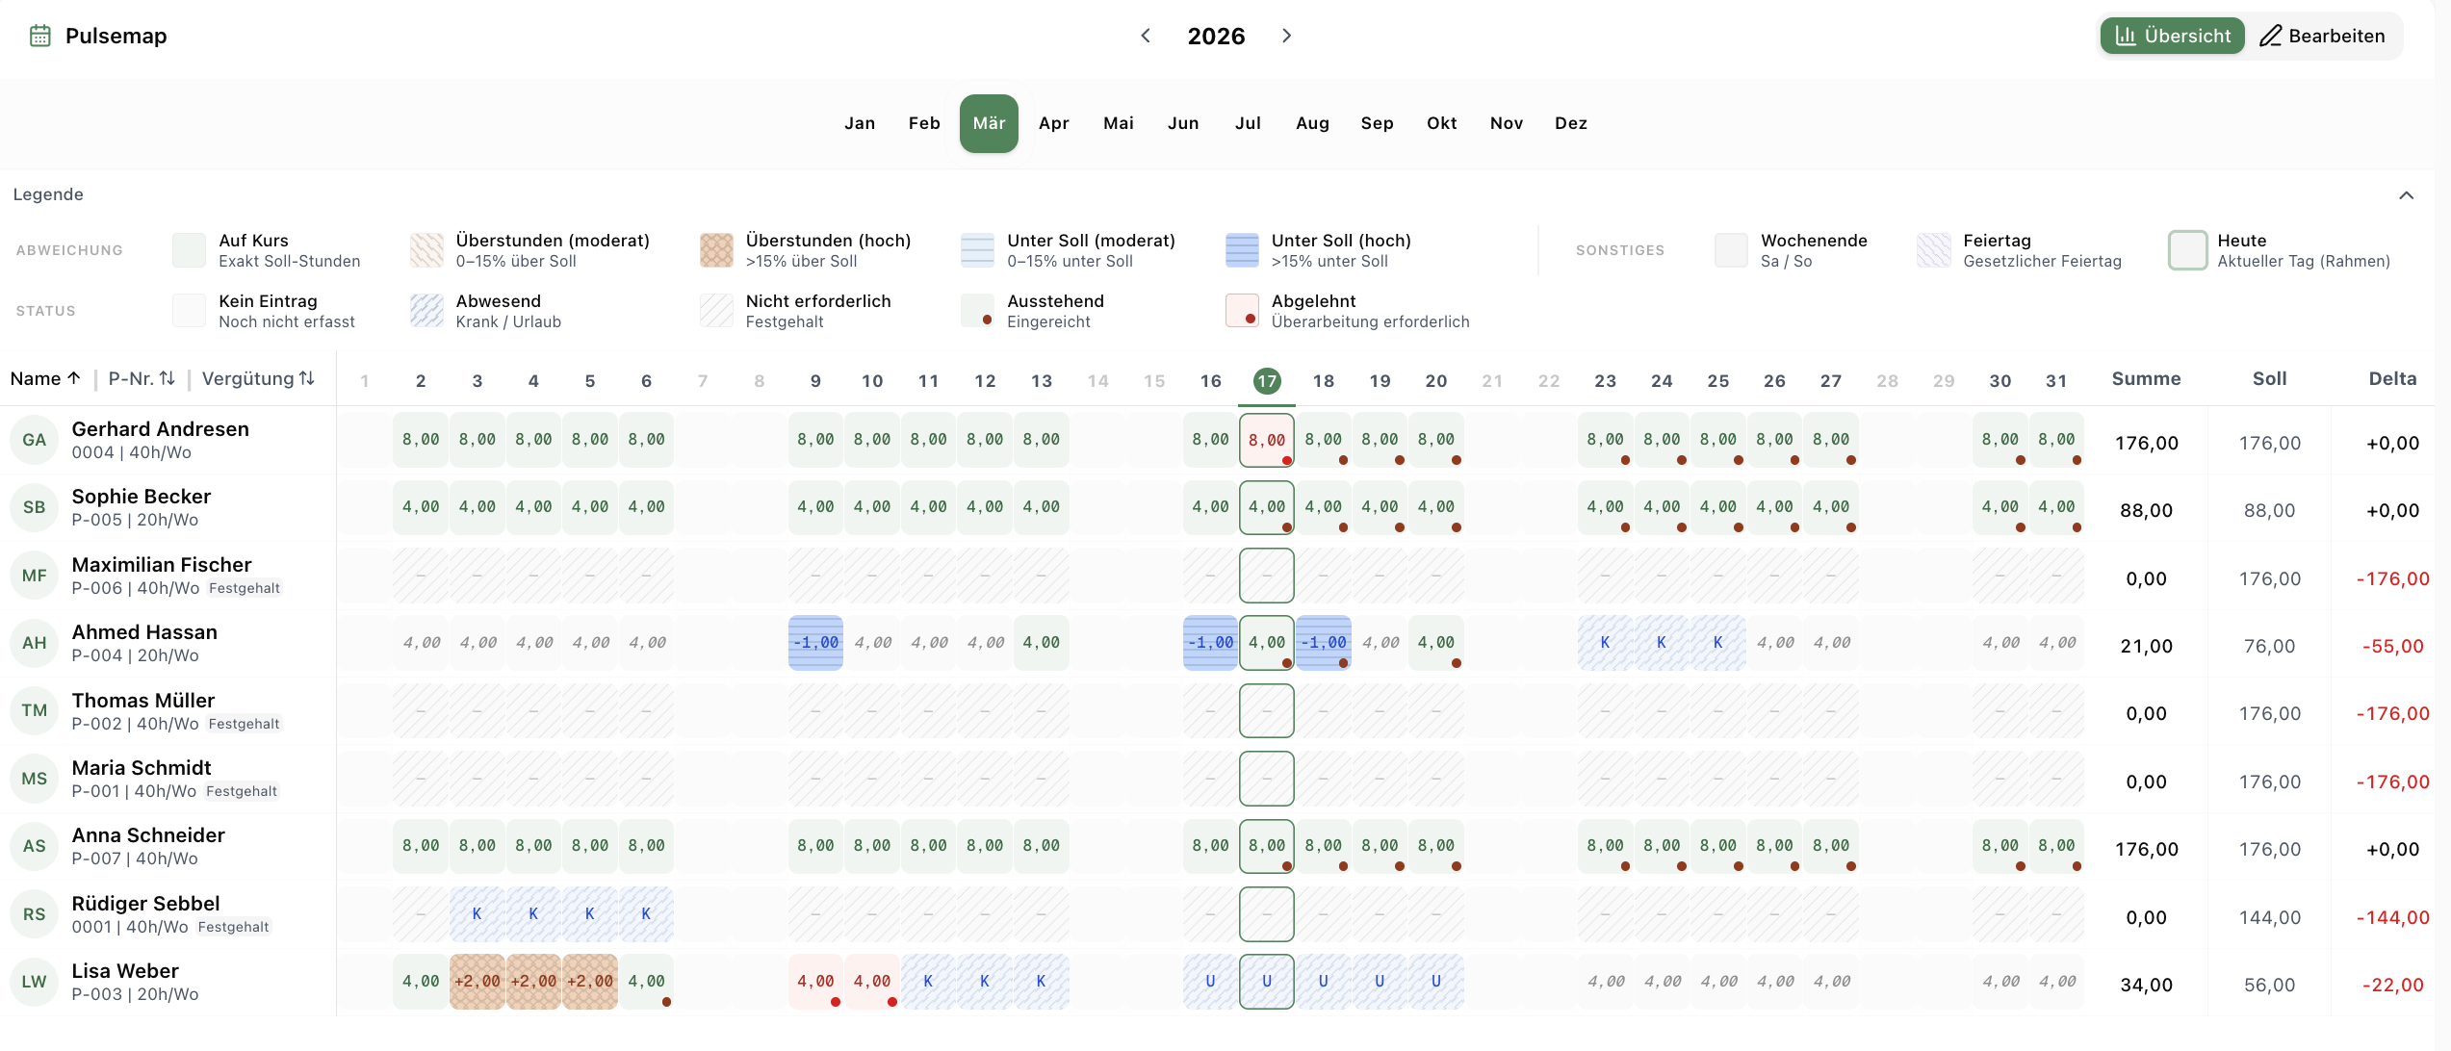Sort table by Name column
This screenshot has width=2451, height=1051.
[45, 379]
